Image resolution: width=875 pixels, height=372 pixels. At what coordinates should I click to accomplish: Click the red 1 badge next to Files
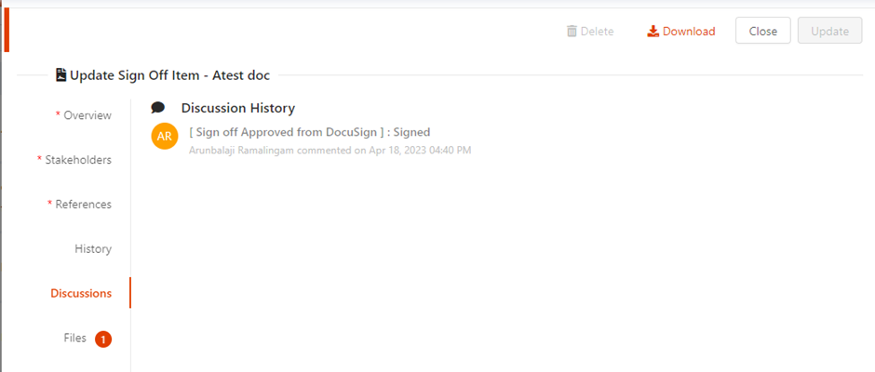(103, 339)
